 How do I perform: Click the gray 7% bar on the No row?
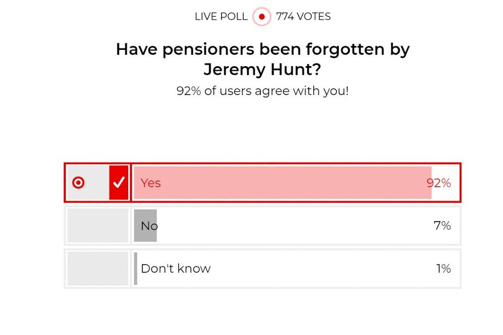coord(145,225)
